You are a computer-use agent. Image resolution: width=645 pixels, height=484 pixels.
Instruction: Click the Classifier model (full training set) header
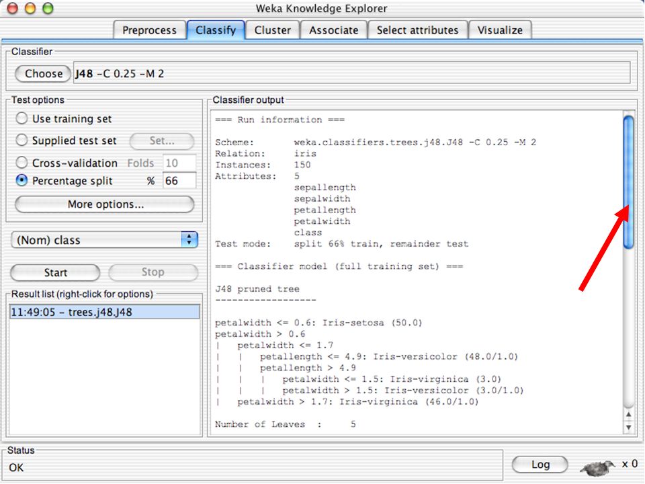coord(339,266)
